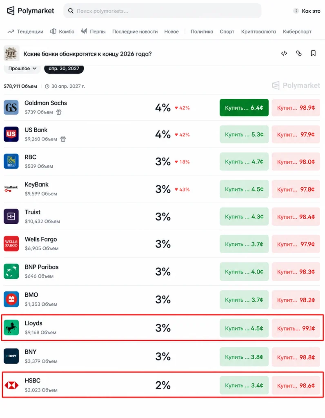The height and width of the screenshot is (418, 325).
Task: Buy No on KeyBank at 97.8¢
Action: point(296,189)
